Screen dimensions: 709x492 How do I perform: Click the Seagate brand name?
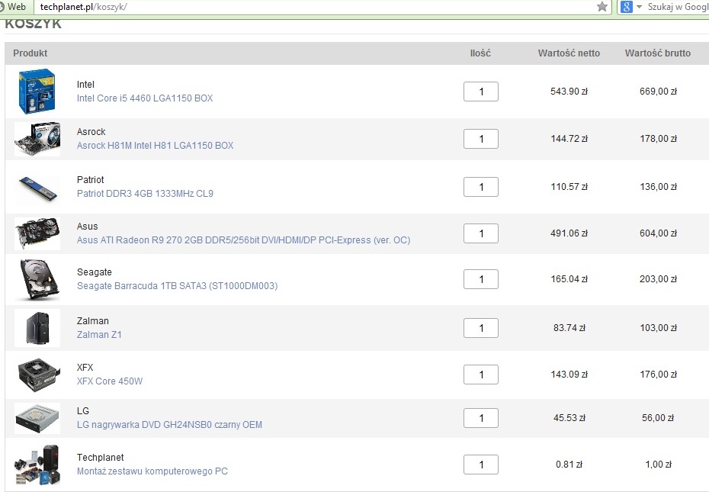pos(94,272)
